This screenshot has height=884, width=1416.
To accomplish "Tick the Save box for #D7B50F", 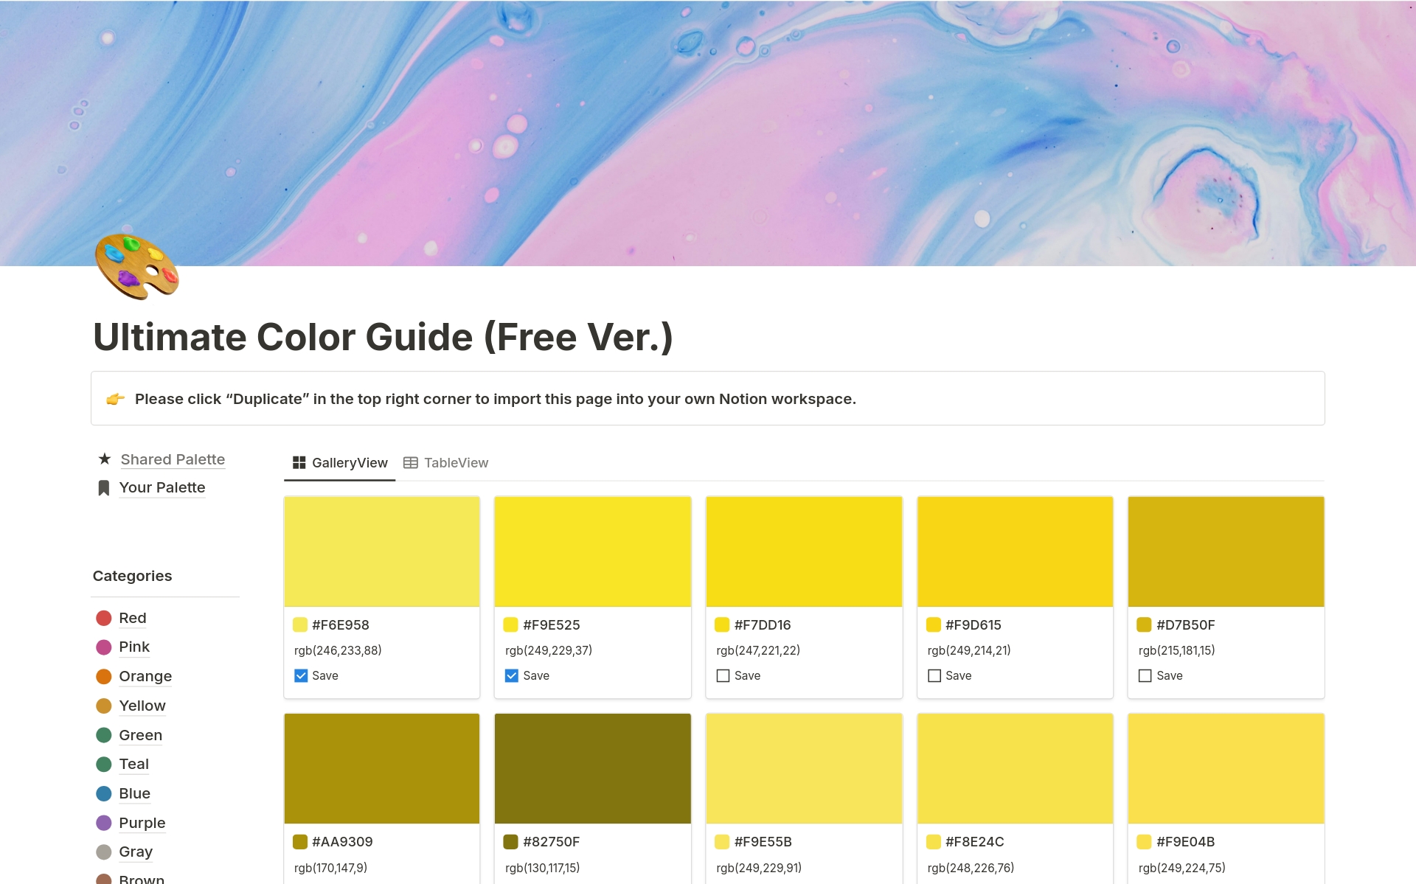I will click(x=1145, y=675).
